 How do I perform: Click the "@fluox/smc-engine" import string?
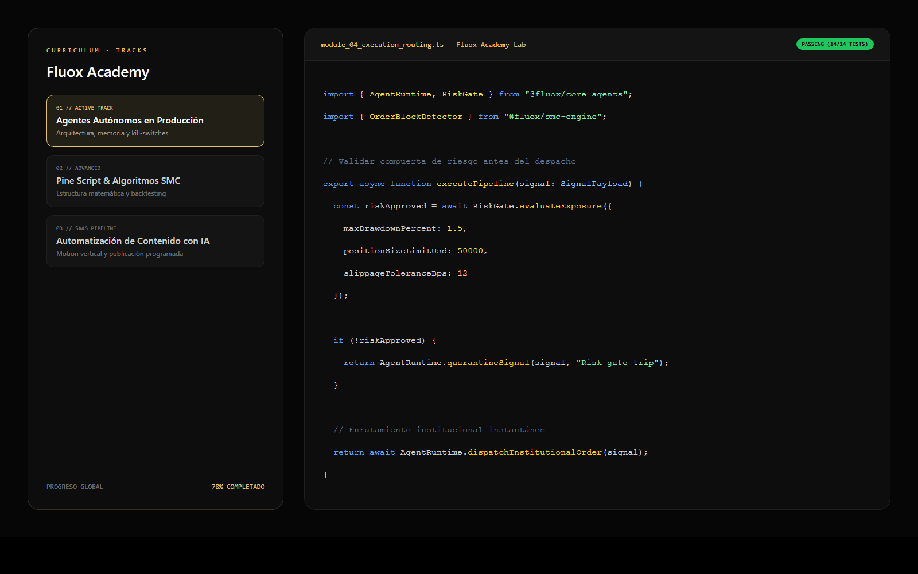pyautogui.click(x=553, y=117)
